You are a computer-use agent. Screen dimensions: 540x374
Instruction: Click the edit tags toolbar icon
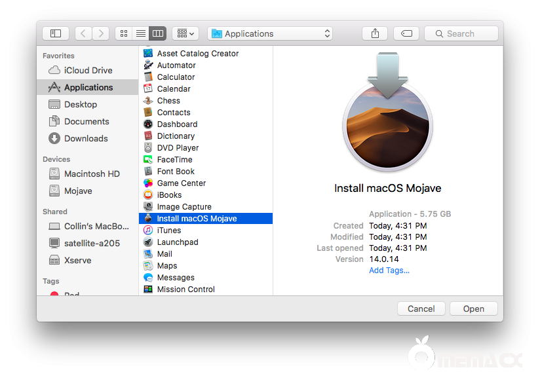tap(406, 33)
